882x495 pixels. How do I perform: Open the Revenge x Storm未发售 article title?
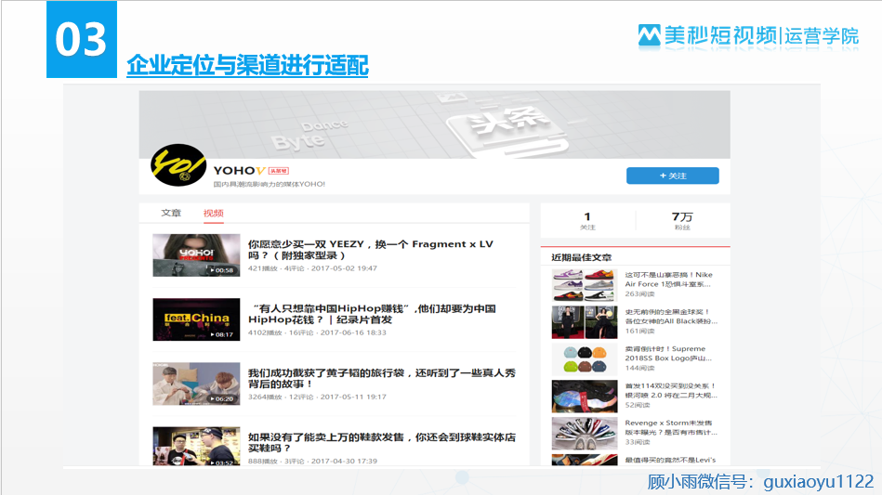671,427
